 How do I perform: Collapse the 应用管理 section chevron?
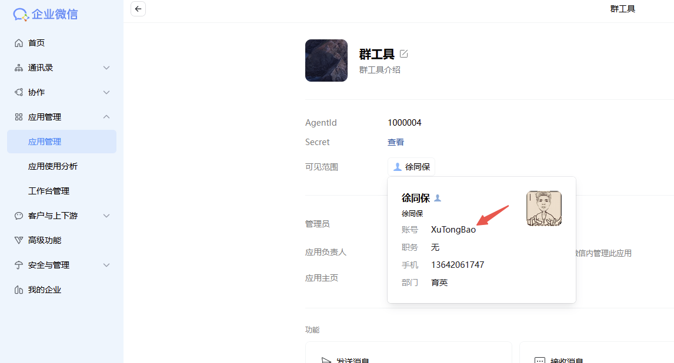[106, 117]
